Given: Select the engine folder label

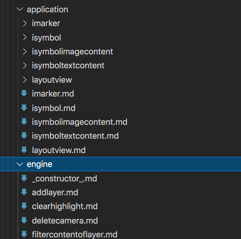Looking at the screenshot, I should point(40,165).
